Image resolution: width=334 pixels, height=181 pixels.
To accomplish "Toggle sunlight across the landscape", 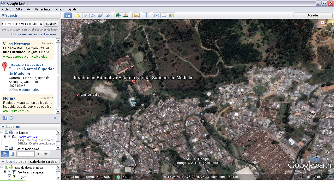I will [x=126, y=15].
